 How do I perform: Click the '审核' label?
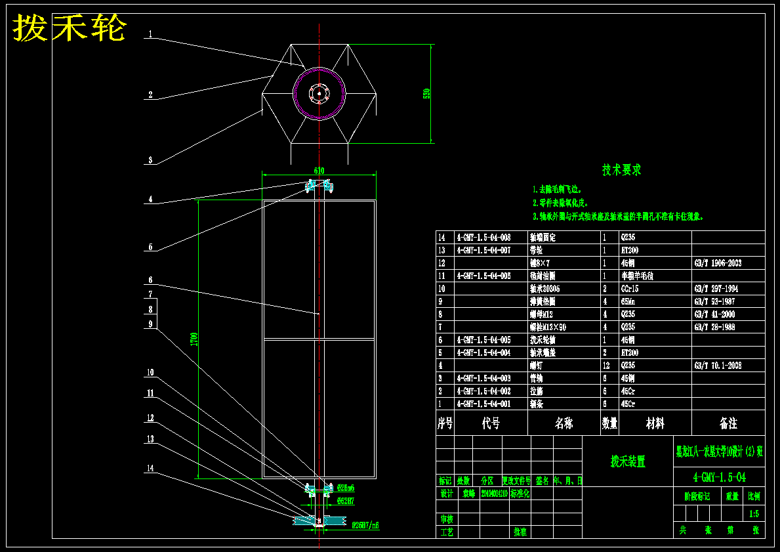pos(446,519)
